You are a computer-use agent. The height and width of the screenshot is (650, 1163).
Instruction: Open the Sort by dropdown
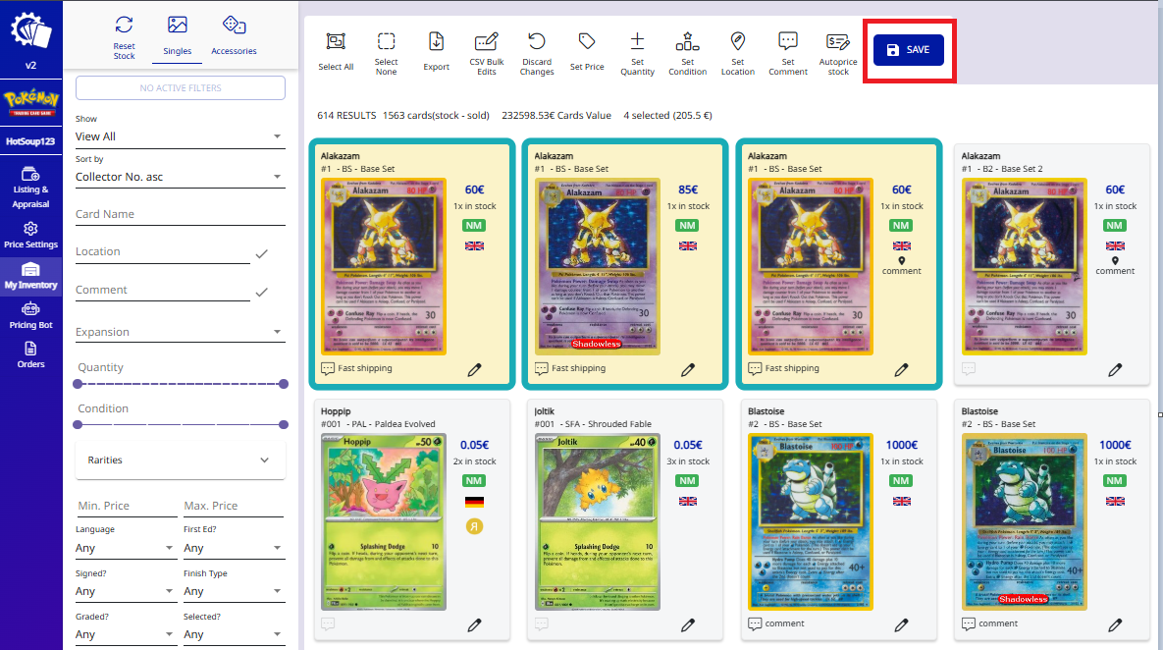click(x=181, y=177)
